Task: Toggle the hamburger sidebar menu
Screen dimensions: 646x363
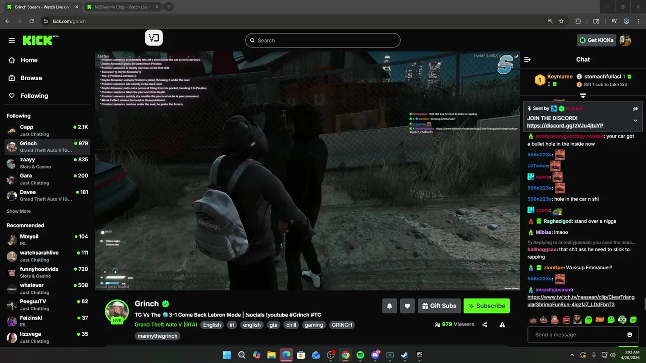Action: pos(12,40)
